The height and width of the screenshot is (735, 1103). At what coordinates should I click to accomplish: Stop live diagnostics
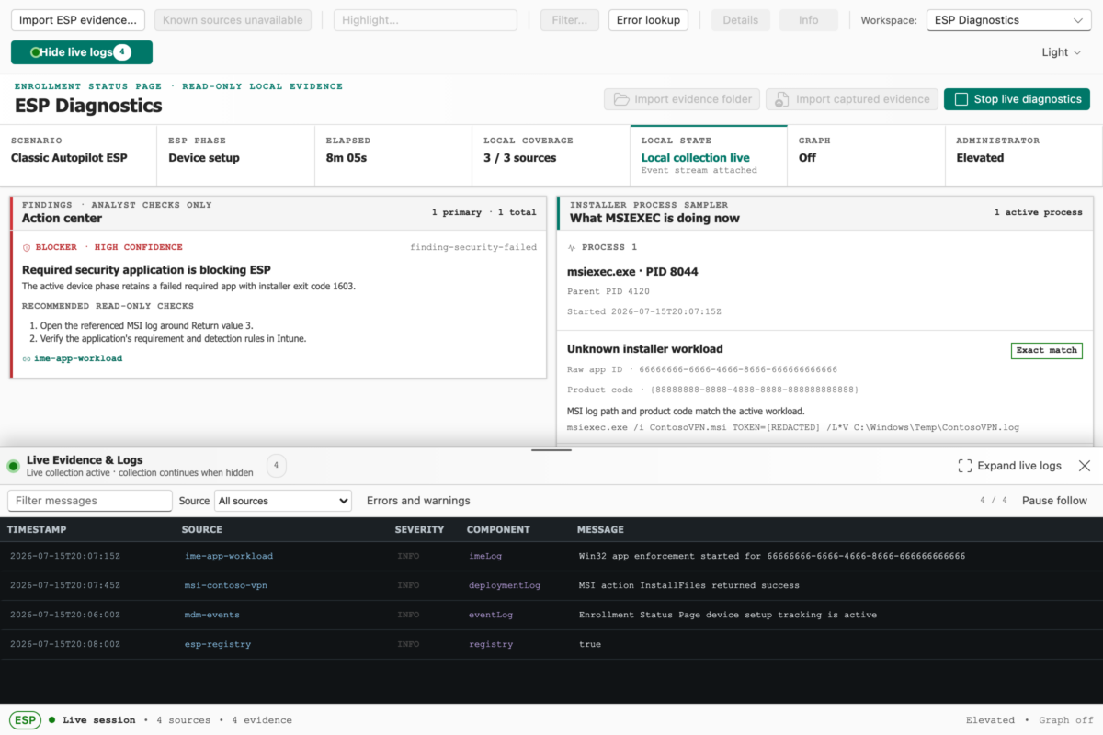pos(1017,99)
